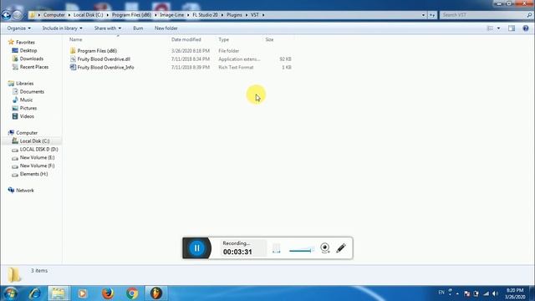Screen dimensions: 535x301
Task: Open Recent Places in Favorites
Action: click(x=33, y=67)
